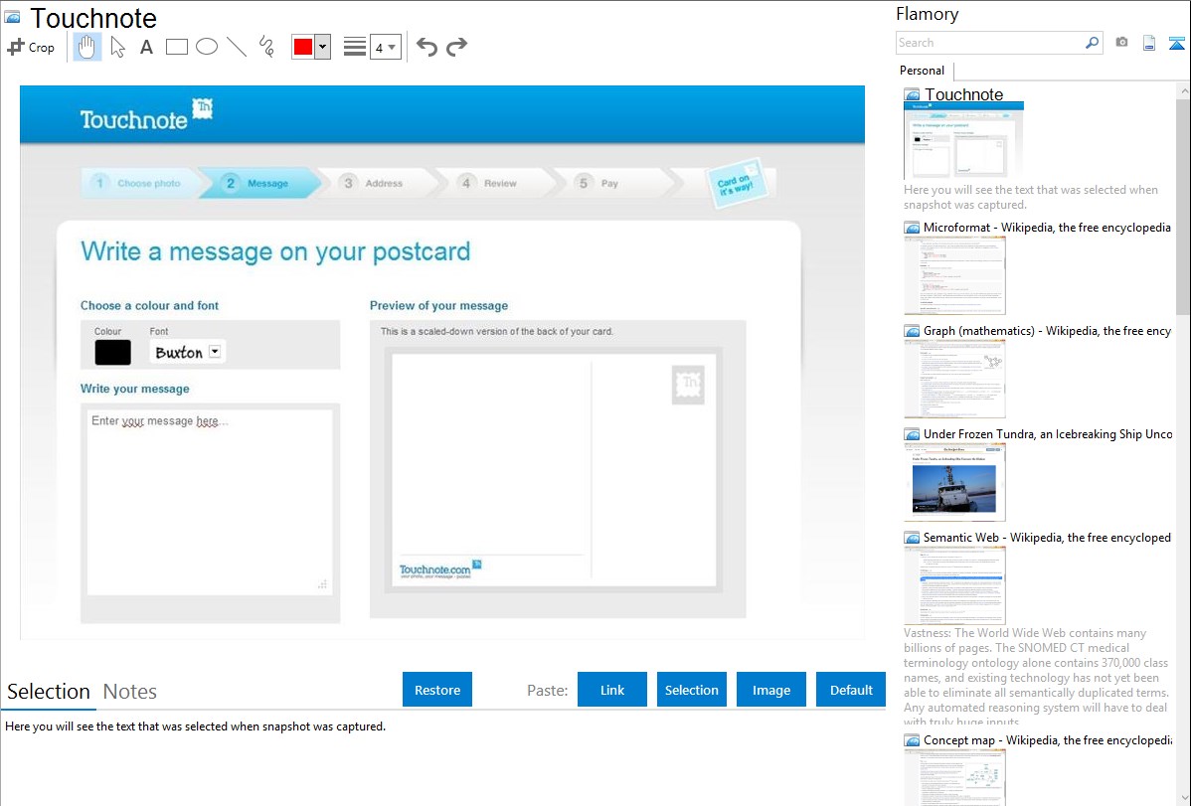This screenshot has width=1191, height=806.
Task: Pick the rectangle drawing tool
Action: coord(176,47)
